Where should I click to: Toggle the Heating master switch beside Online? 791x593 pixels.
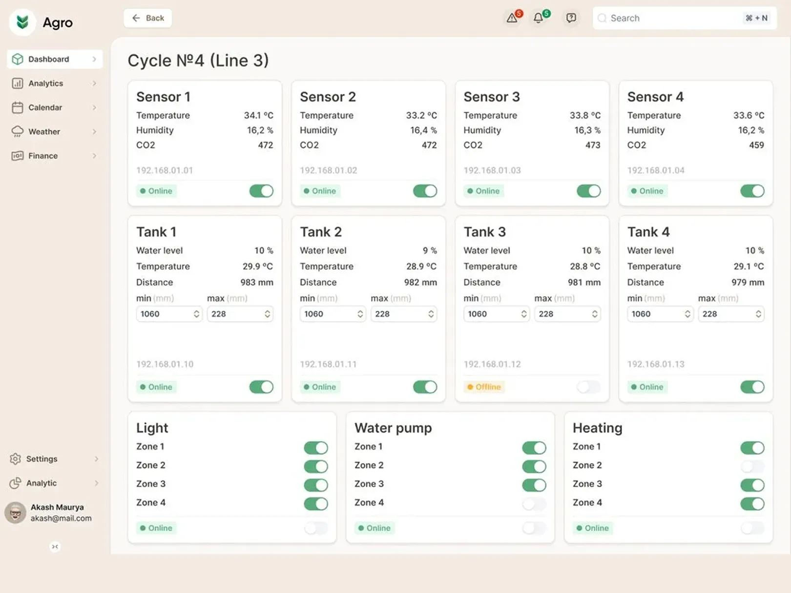(x=752, y=528)
